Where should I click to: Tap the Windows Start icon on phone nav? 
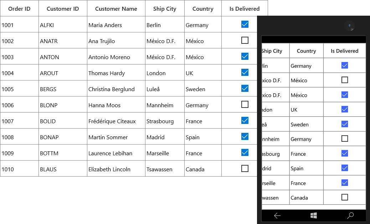tap(313, 215)
